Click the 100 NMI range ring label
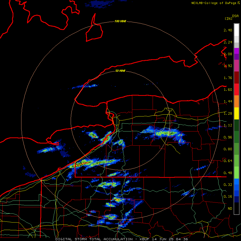This screenshot has width=241, height=241. tap(120, 21)
